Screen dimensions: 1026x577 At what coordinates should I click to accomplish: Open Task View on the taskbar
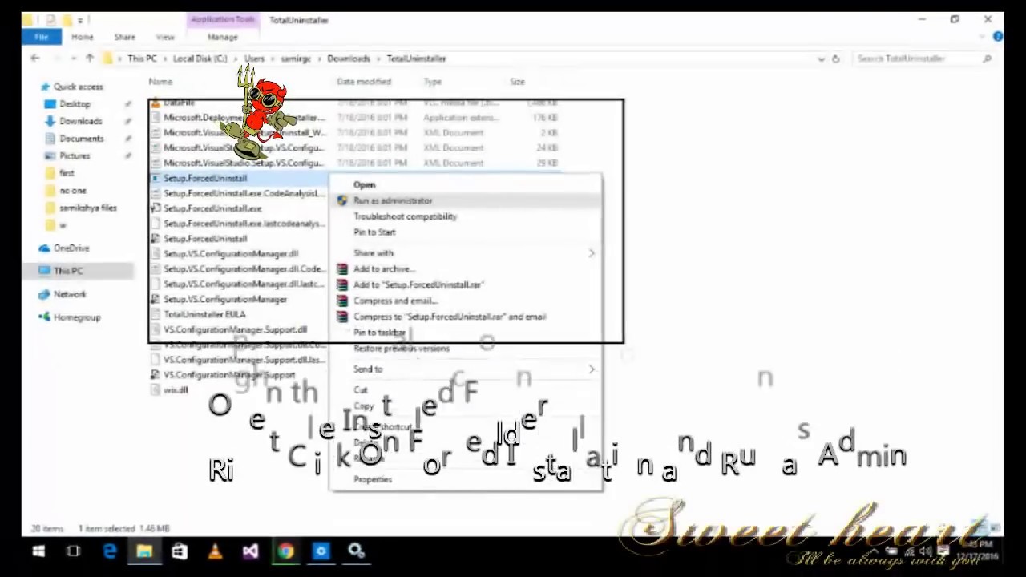point(74,551)
